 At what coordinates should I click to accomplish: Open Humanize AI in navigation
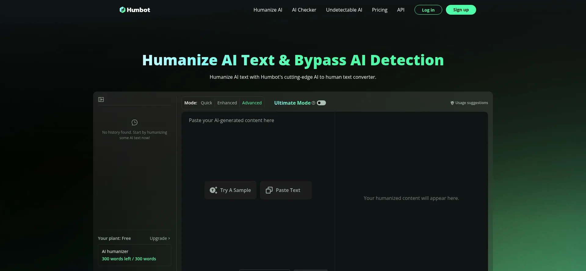click(268, 10)
